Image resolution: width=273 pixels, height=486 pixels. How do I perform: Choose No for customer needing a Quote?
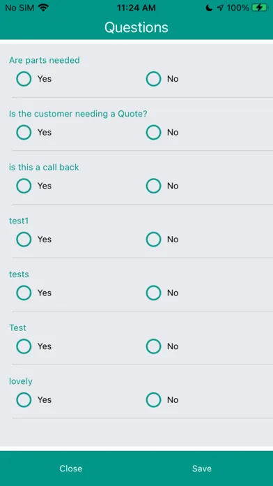pos(154,133)
